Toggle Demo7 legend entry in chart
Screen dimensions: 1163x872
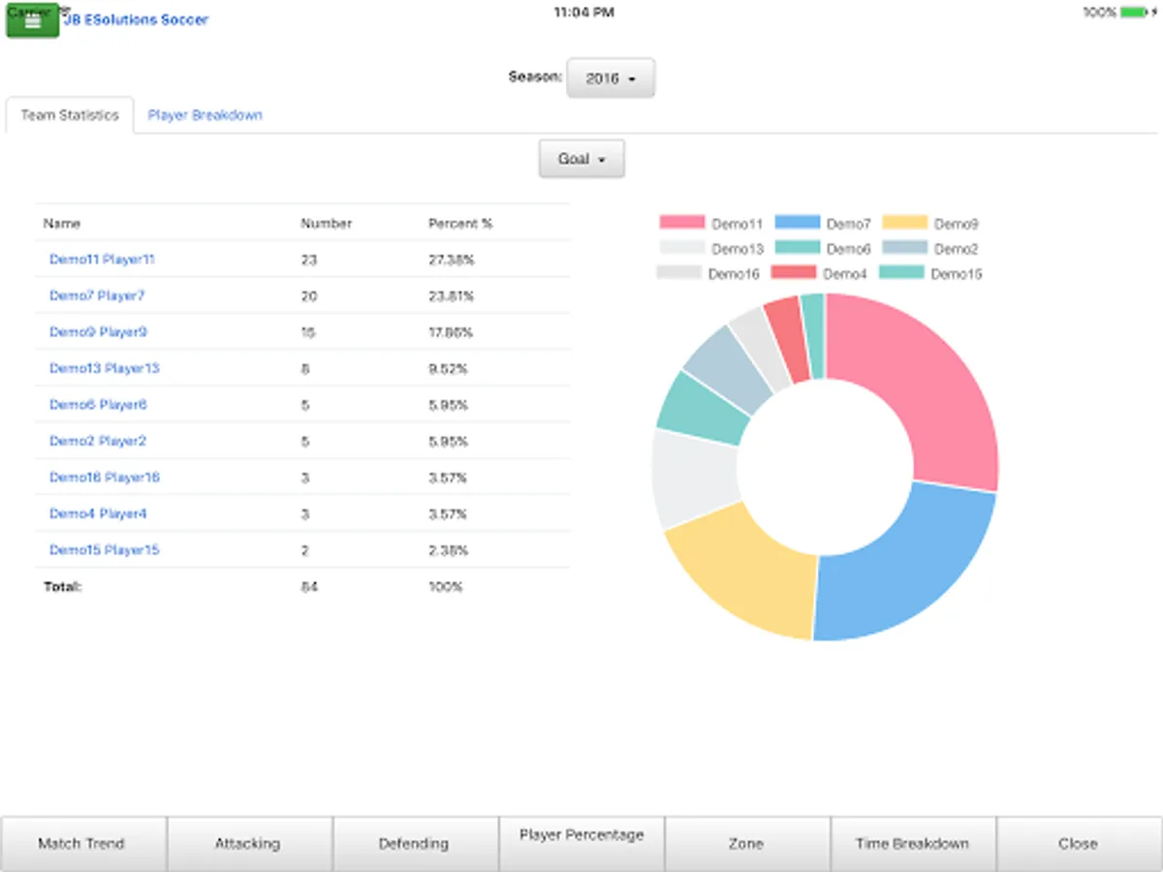point(823,224)
